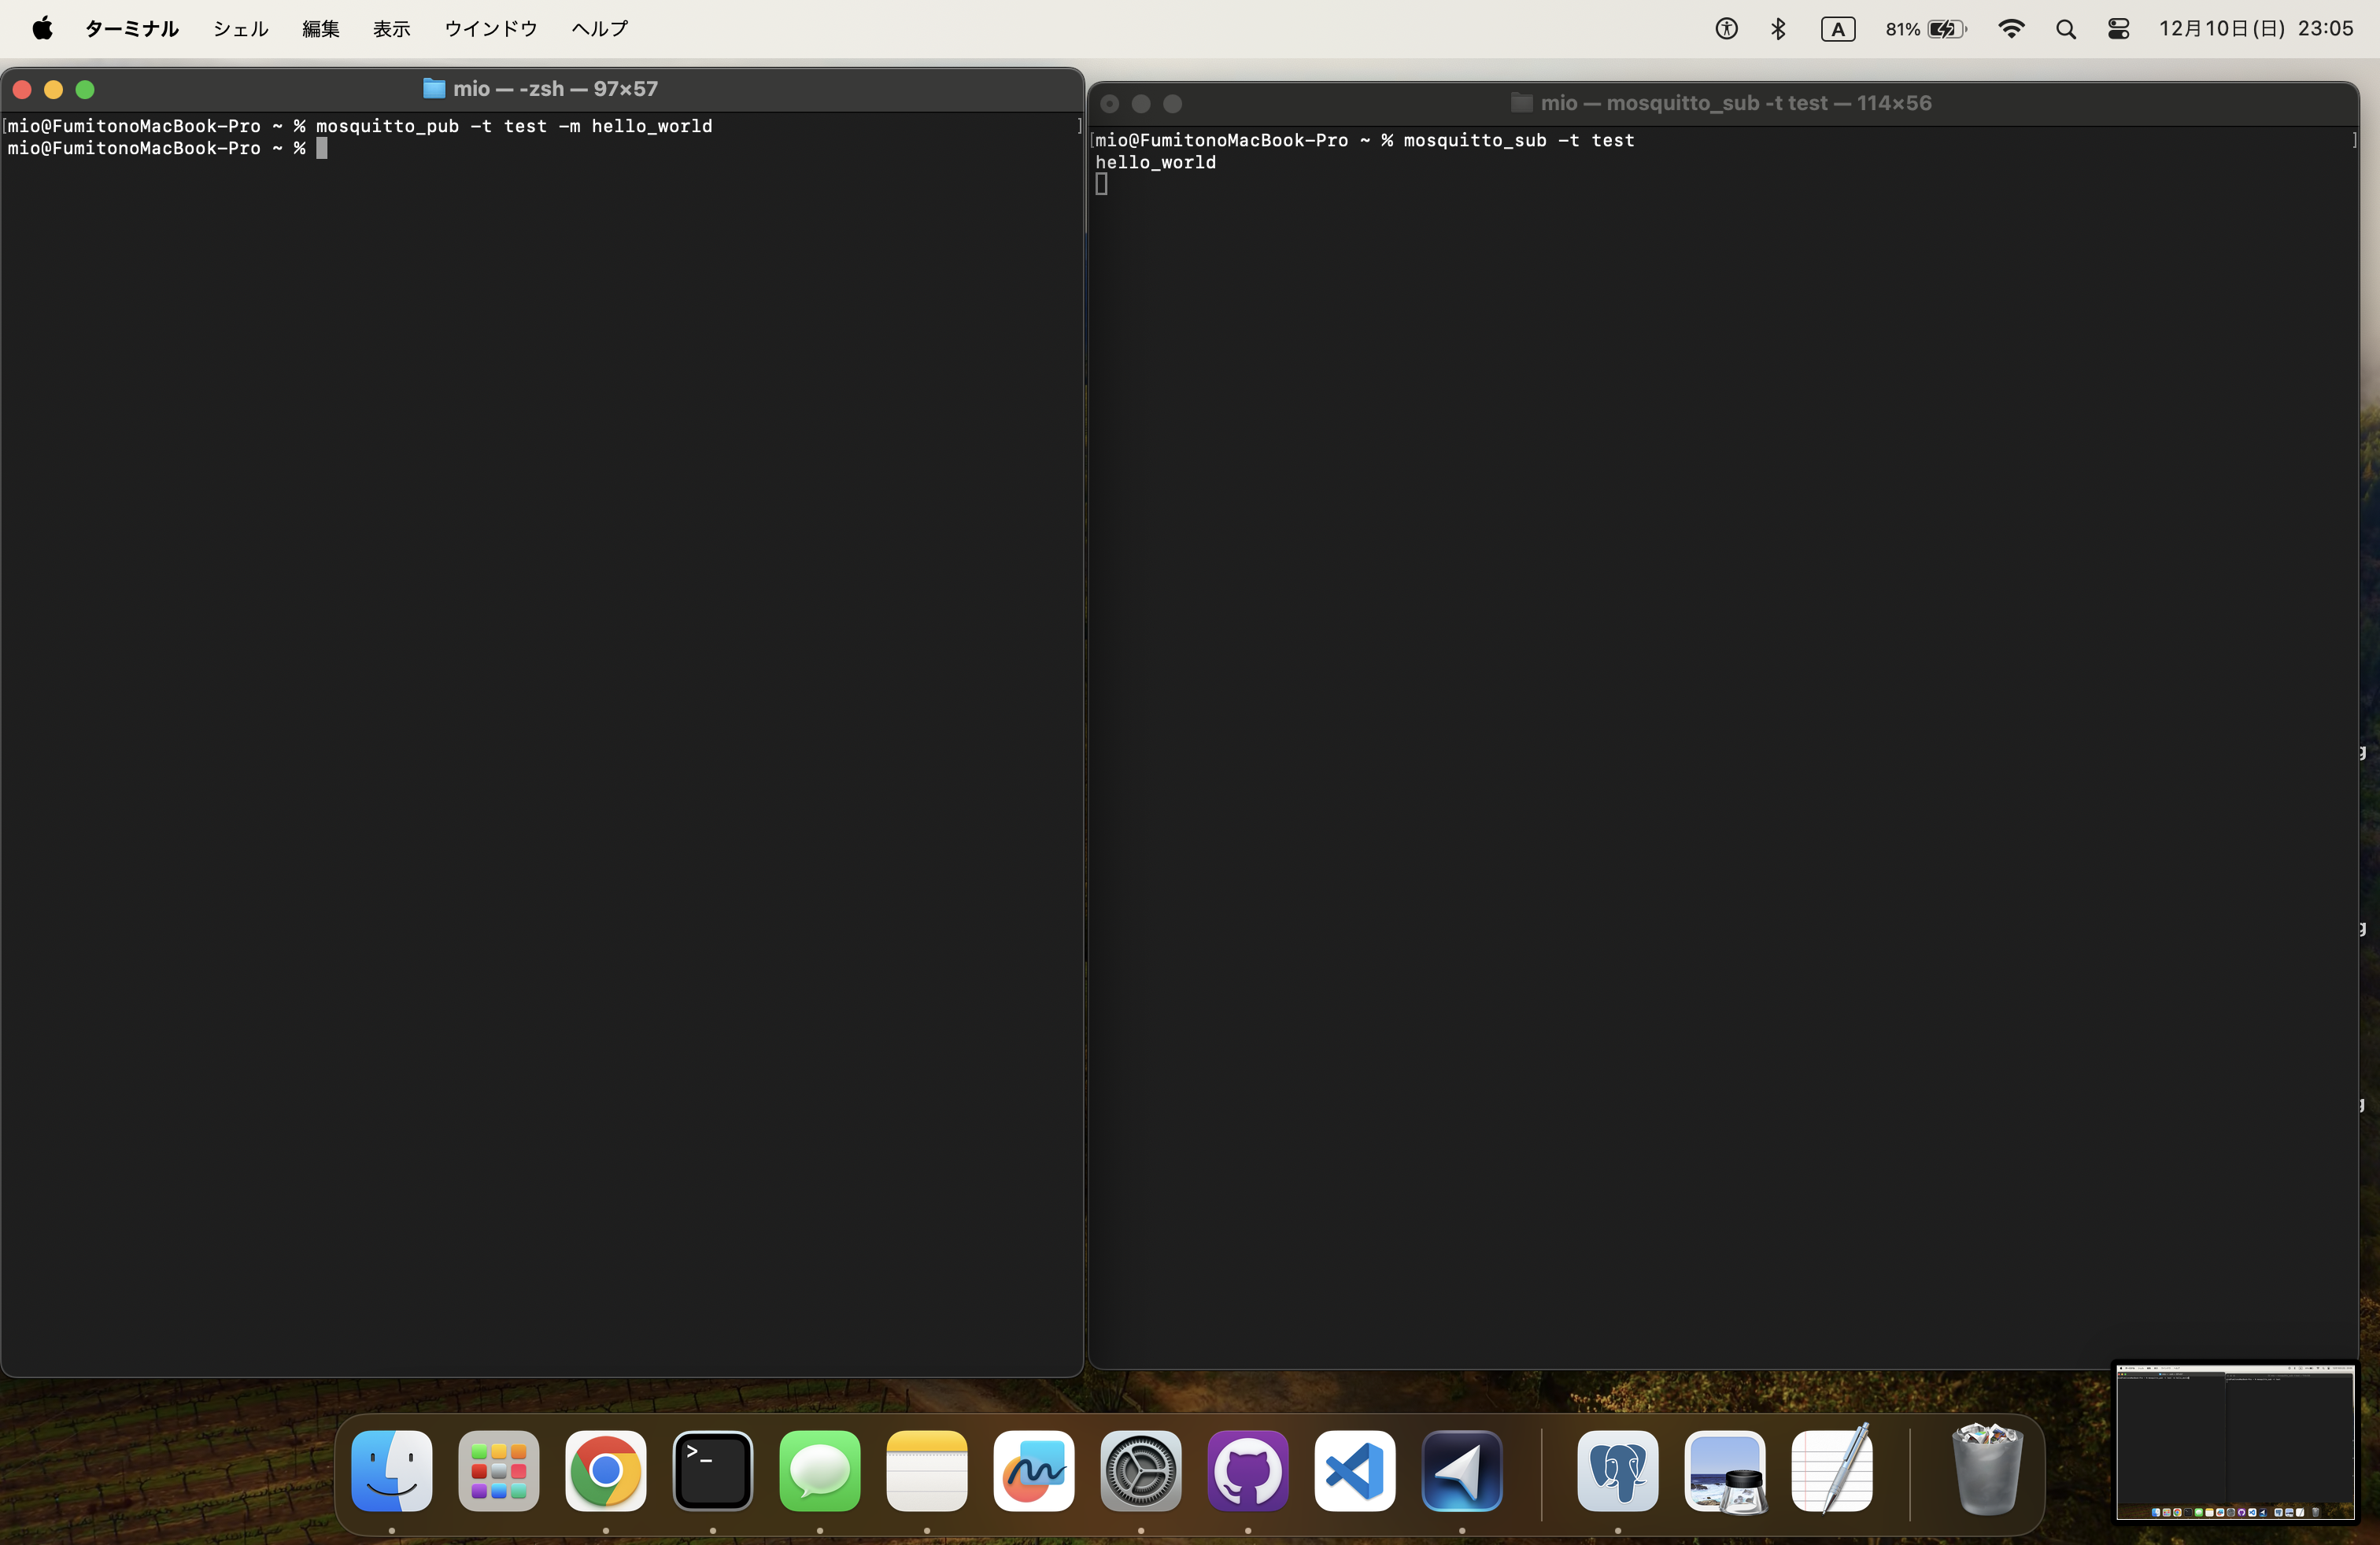Open Finder from the Dock
This screenshot has width=2380, height=1545.
391,1470
